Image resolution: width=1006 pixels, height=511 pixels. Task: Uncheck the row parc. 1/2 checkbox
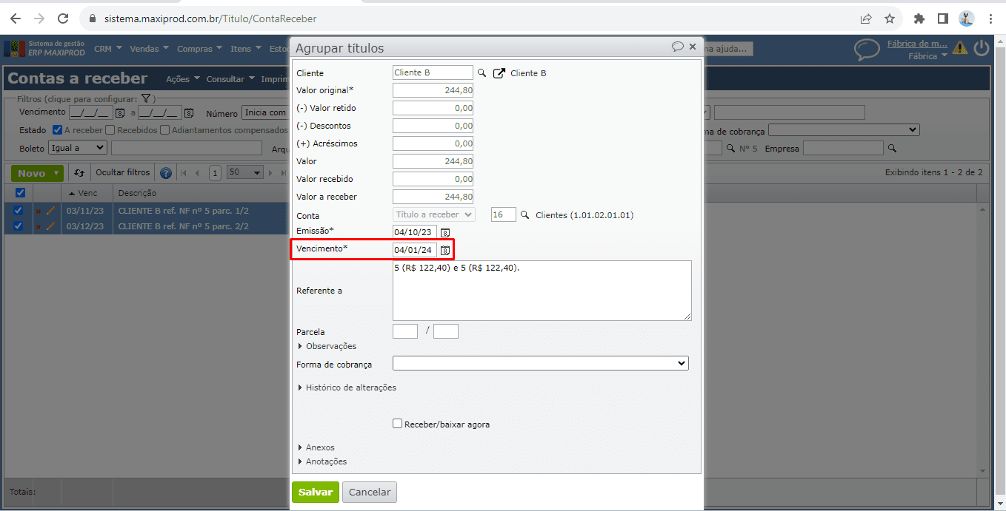tap(19, 211)
